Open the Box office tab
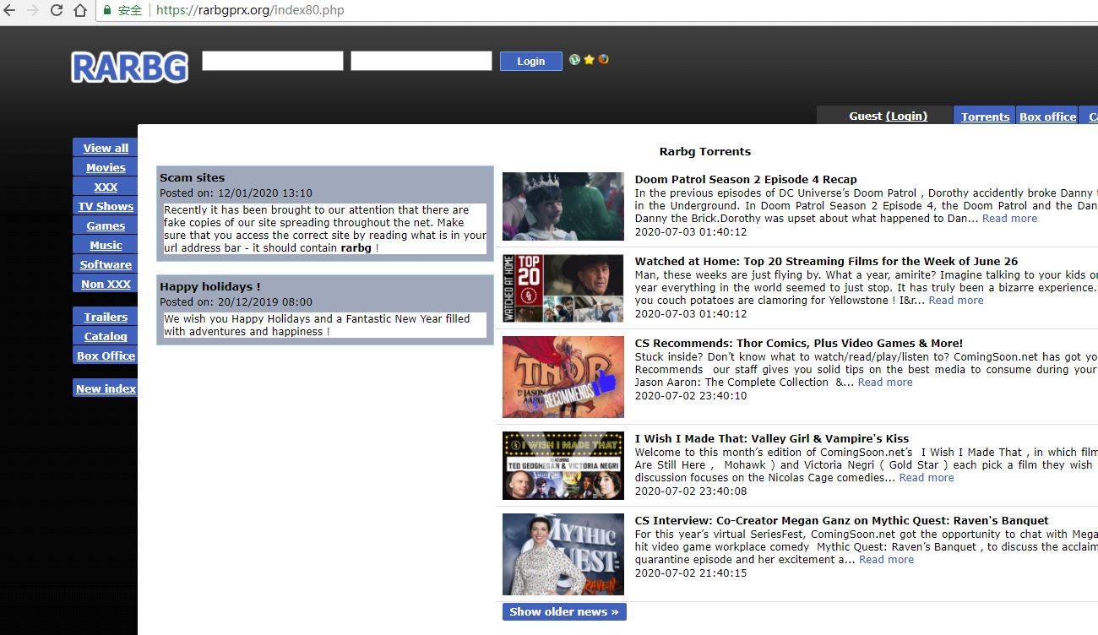This screenshot has width=1098, height=635. [x=1047, y=117]
